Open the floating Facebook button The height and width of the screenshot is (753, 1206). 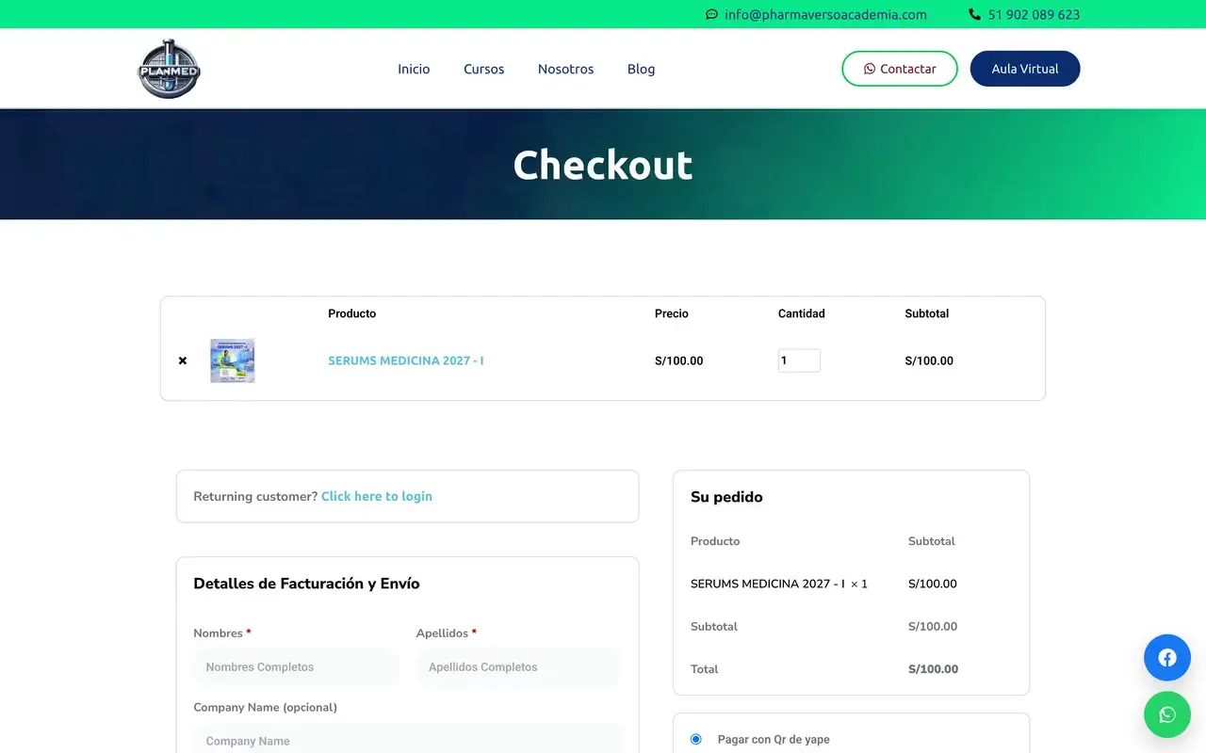[1167, 658]
